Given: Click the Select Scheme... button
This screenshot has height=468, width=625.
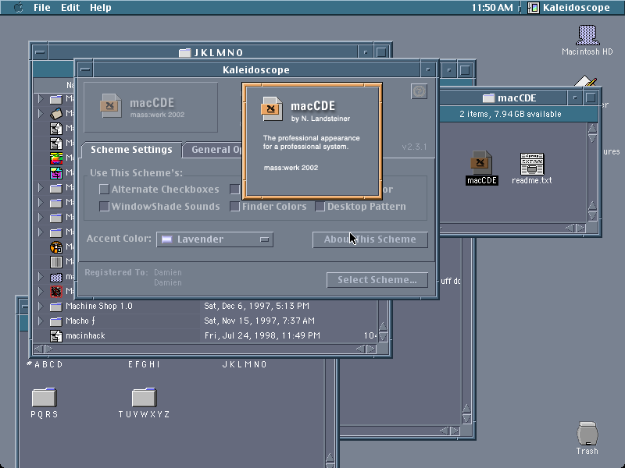Looking at the screenshot, I should (x=377, y=280).
